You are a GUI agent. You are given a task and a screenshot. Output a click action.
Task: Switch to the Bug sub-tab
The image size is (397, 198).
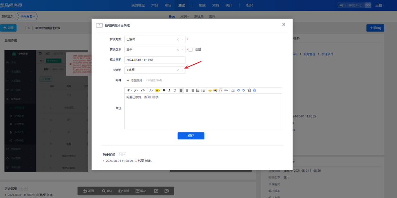(x=172, y=16)
